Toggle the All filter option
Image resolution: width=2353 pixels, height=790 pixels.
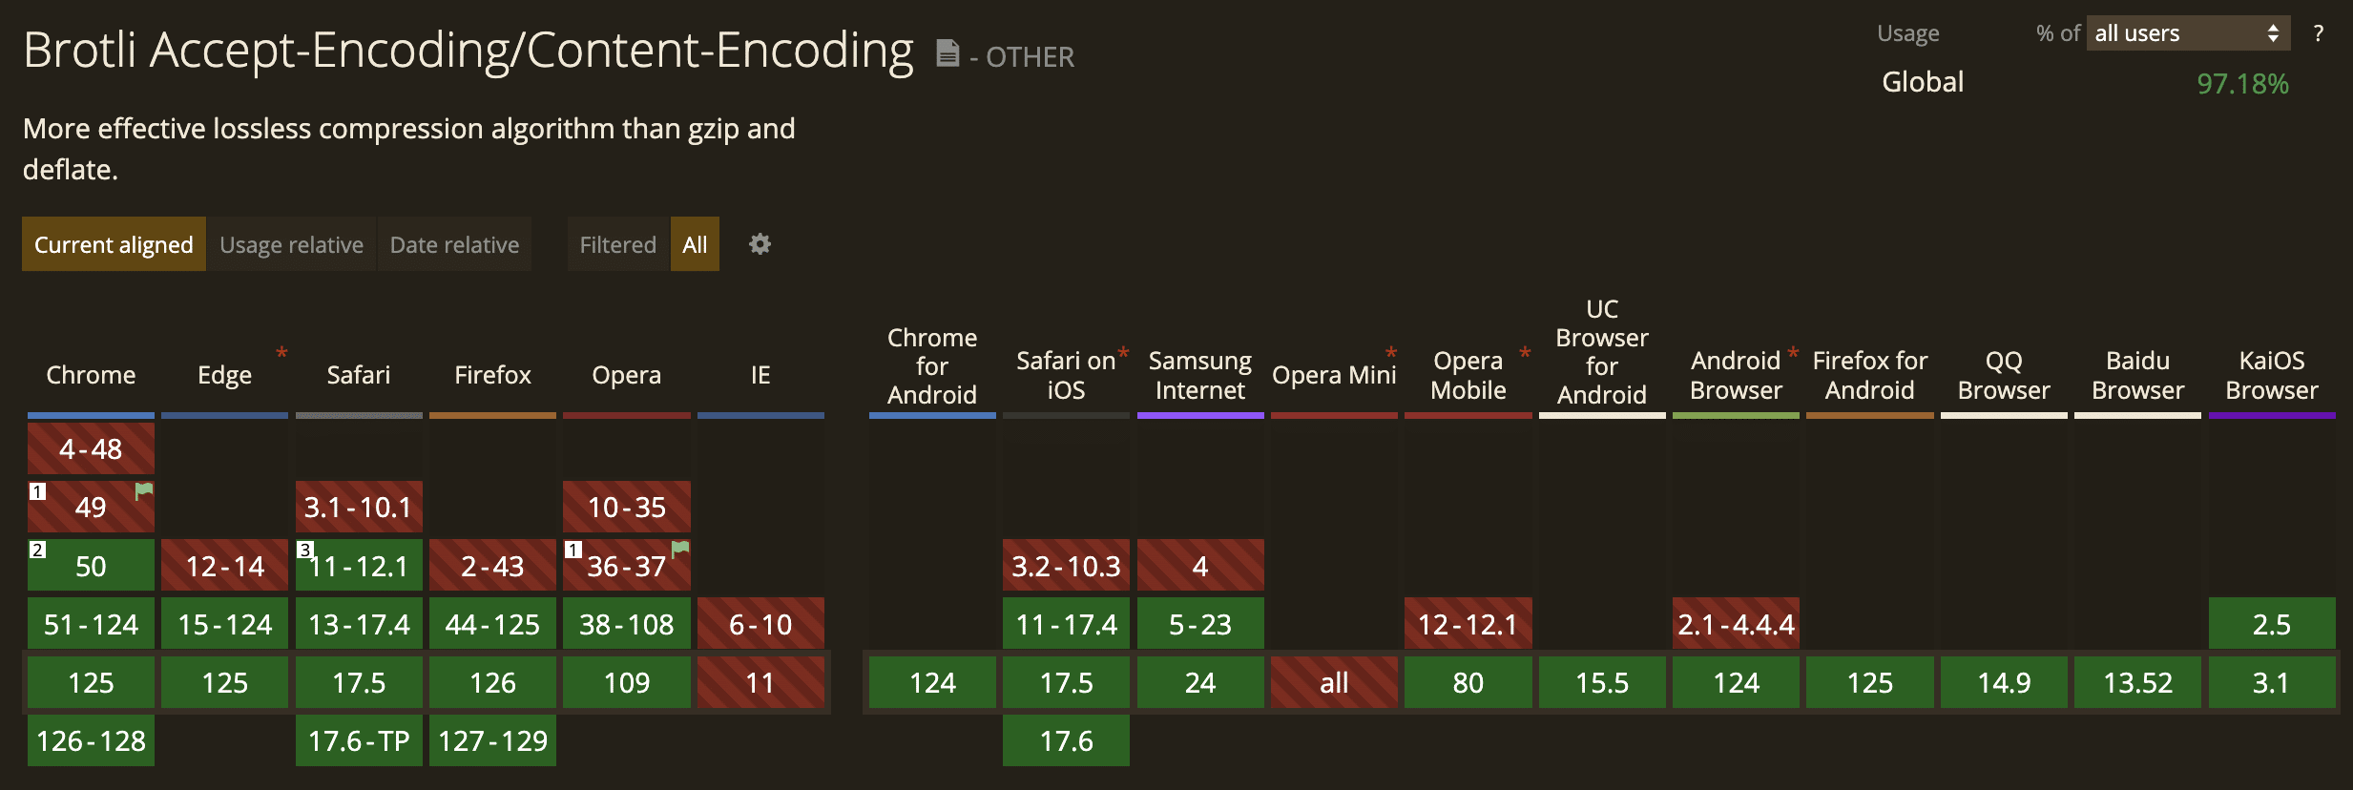(696, 244)
